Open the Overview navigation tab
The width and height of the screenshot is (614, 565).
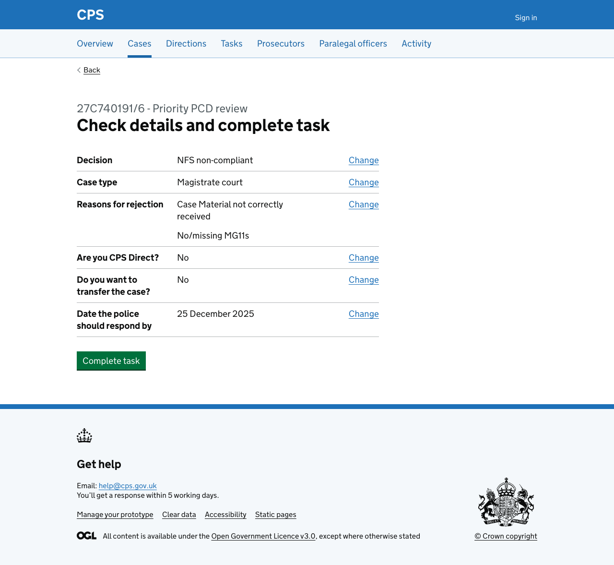94,43
